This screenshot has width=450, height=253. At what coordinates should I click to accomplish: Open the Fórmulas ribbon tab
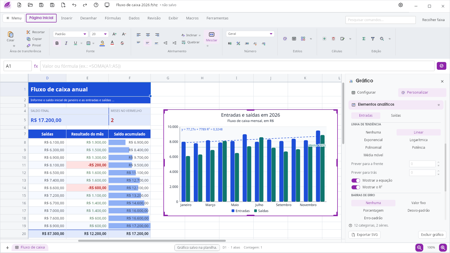pos(113,18)
